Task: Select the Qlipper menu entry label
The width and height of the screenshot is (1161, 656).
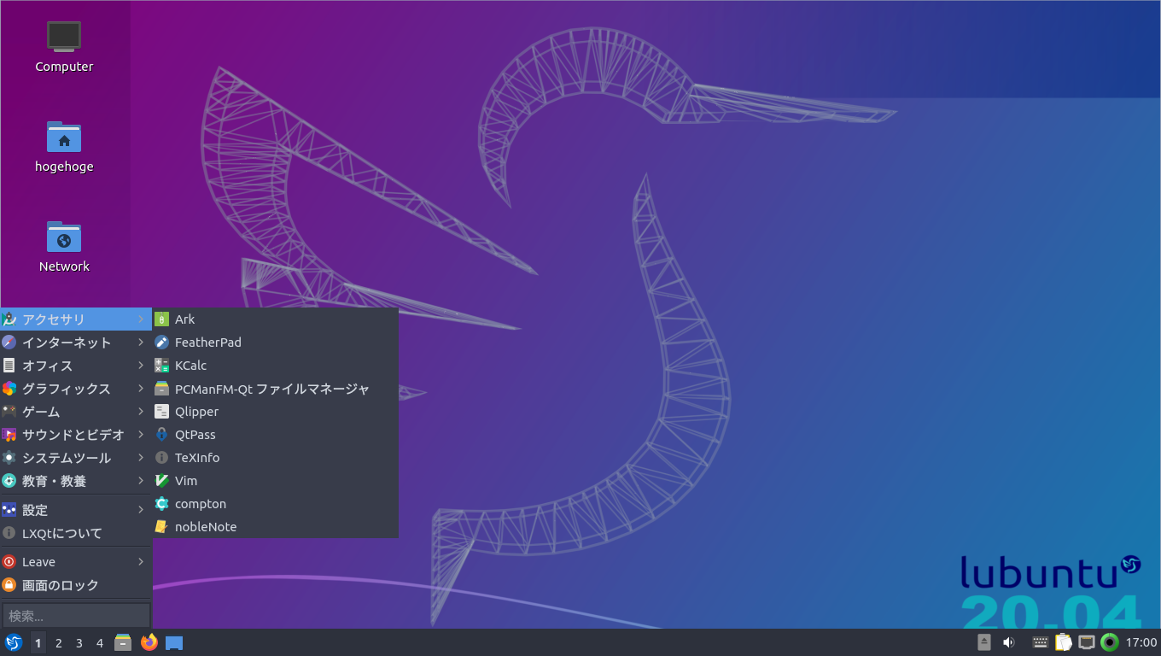Action: [x=196, y=412]
